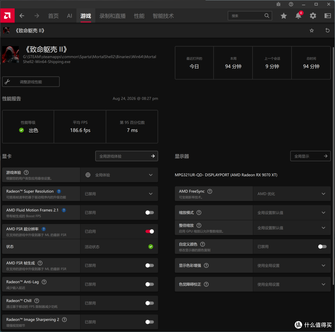This screenshot has height=332, width=335.
Task: Enable AMD Fluid Motion Frames 2.1 toggle
Action: [x=150, y=213]
